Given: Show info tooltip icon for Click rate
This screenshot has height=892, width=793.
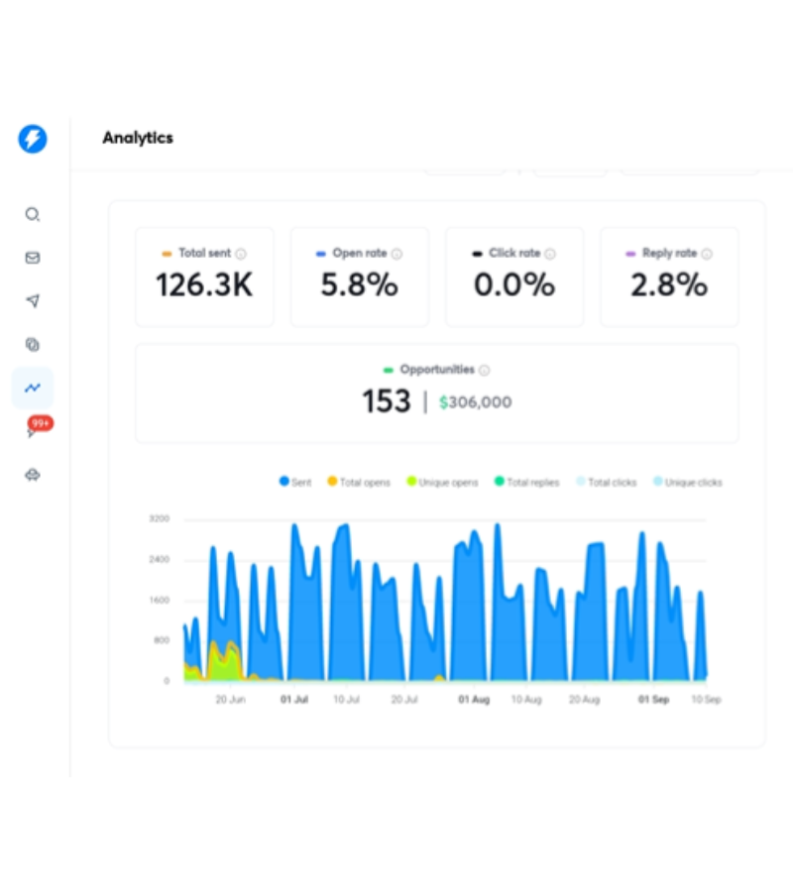Looking at the screenshot, I should pos(550,254).
